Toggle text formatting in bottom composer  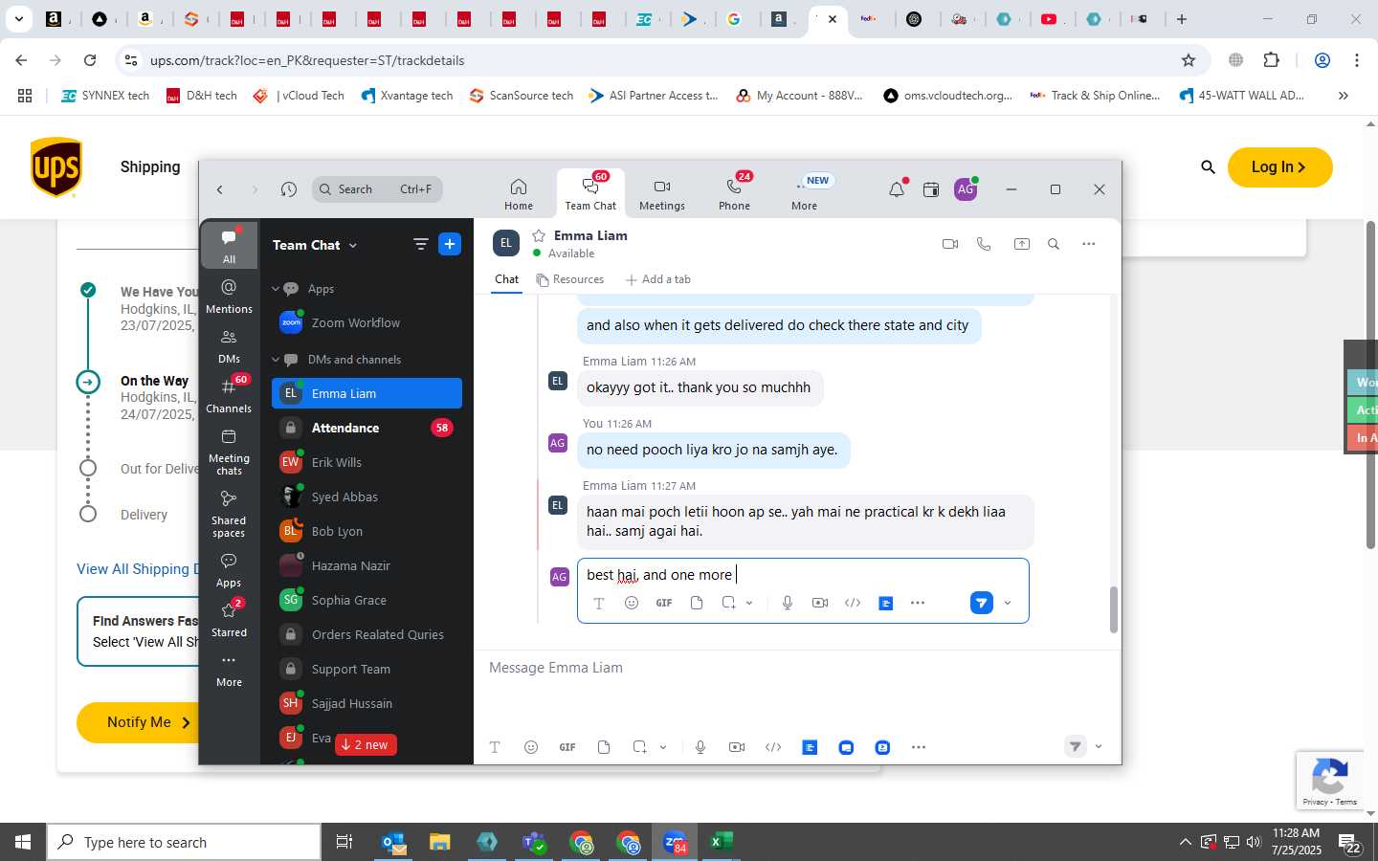495,747
